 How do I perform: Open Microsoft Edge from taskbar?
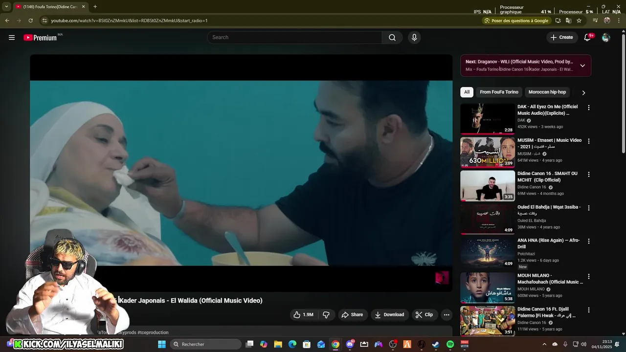click(292, 344)
